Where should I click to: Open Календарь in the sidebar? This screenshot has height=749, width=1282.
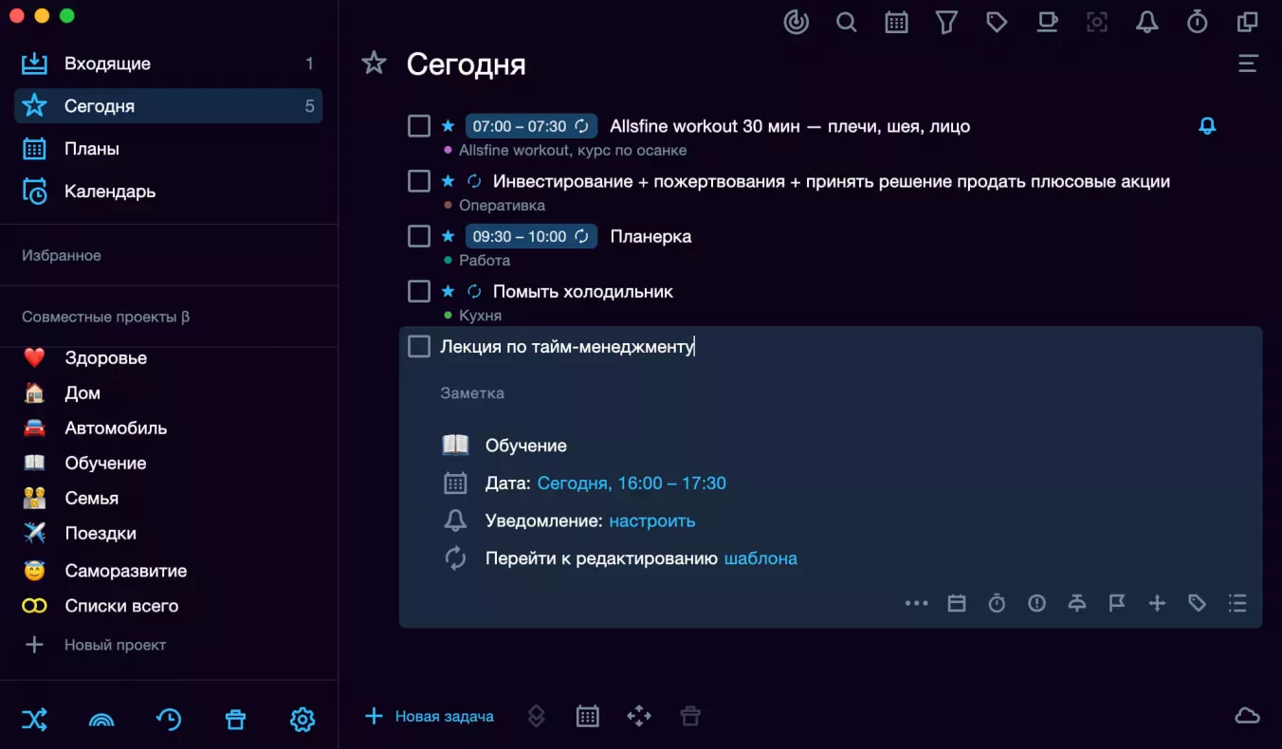169,192
